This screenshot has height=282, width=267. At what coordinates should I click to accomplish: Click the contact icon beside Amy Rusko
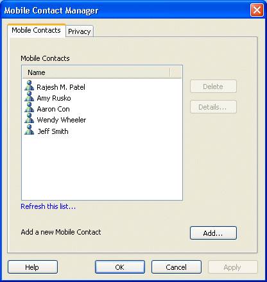[x=29, y=97]
